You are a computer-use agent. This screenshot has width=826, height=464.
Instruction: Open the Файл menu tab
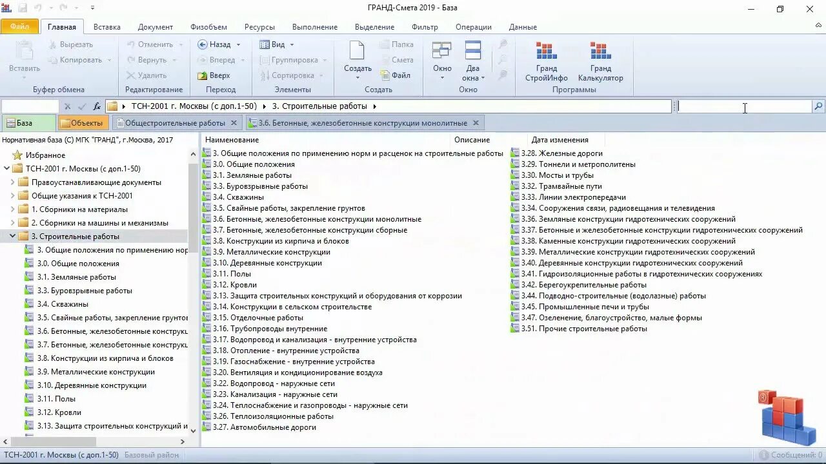pos(19,27)
